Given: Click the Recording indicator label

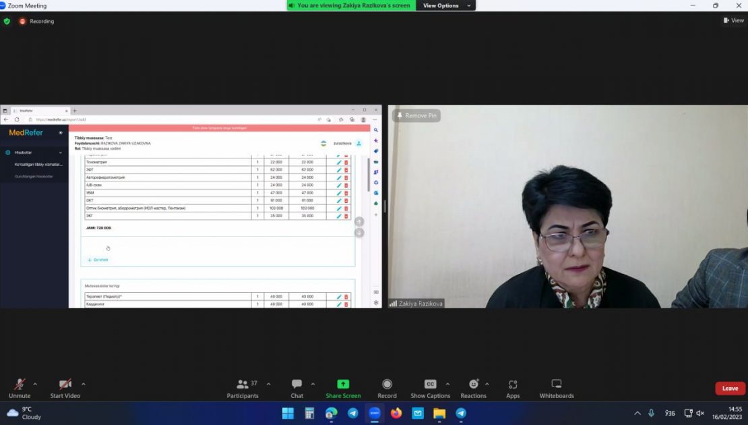Looking at the screenshot, I should 42,22.
